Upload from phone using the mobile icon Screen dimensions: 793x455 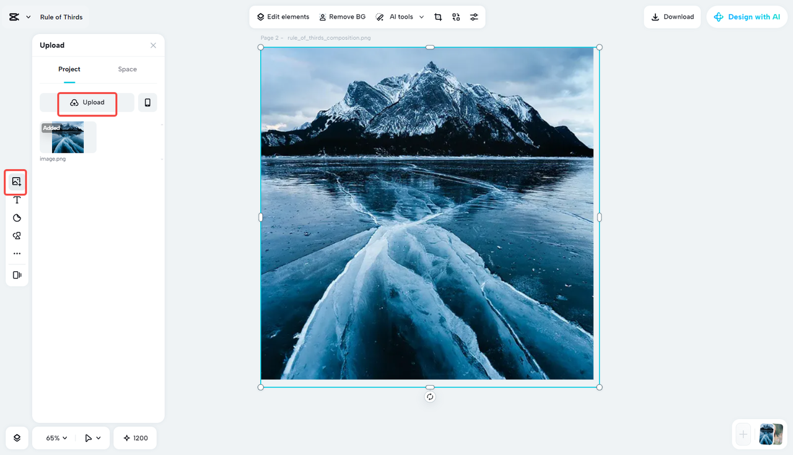point(147,102)
